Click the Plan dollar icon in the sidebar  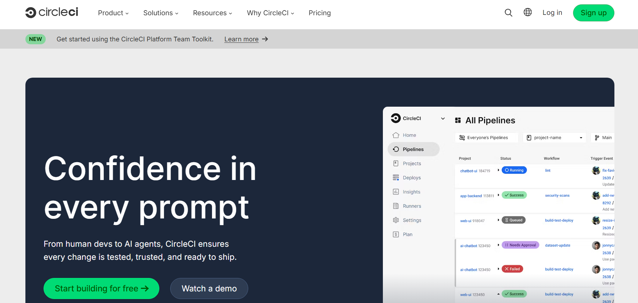point(396,234)
